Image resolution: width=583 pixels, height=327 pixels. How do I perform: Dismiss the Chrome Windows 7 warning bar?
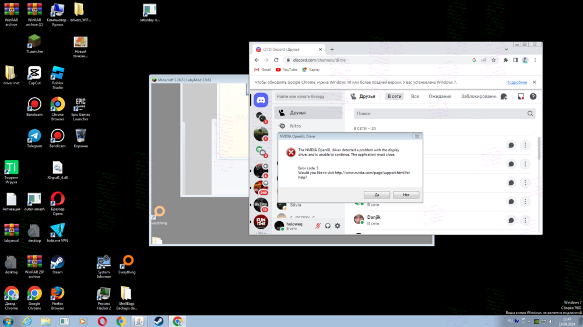click(534, 82)
